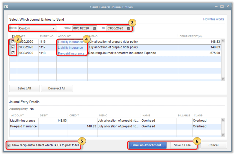Click the Select All button
The width and height of the screenshot is (235, 155).
click(24, 88)
